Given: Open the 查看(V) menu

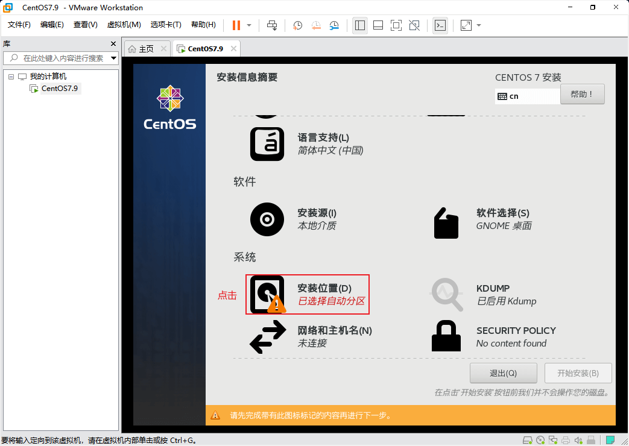Looking at the screenshot, I should [x=85, y=25].
